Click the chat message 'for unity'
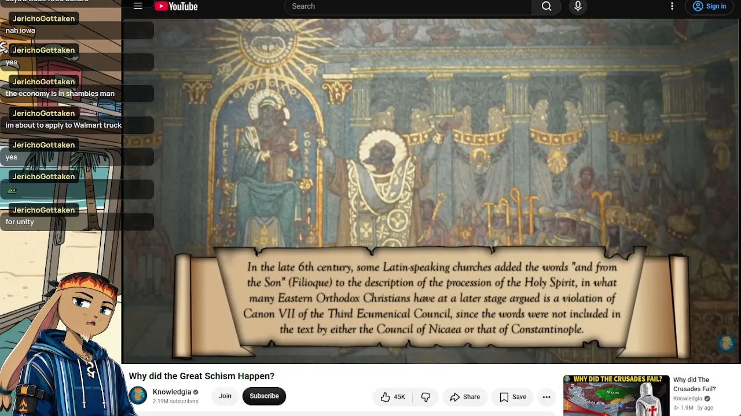Image resolution: width=741 pixels, height=416 pixels. [x=20, y=222]
